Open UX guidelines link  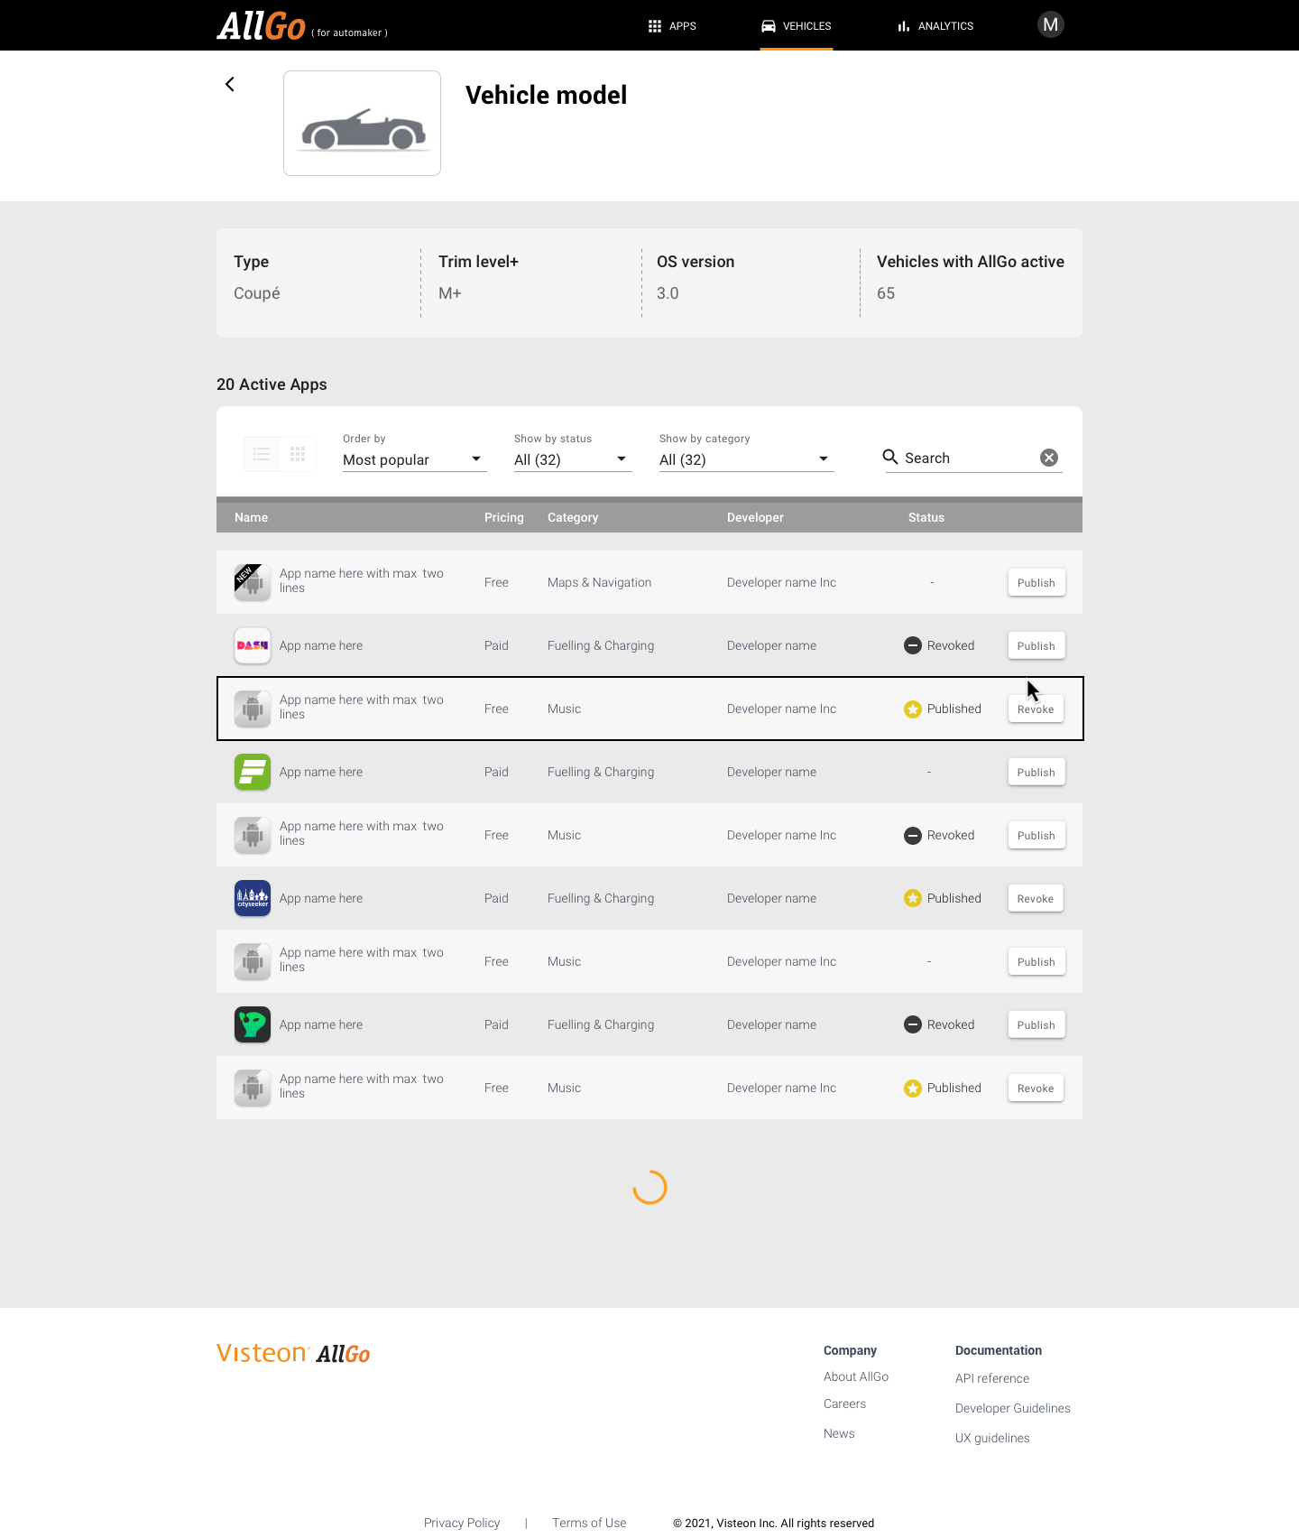coord(992,1438)
